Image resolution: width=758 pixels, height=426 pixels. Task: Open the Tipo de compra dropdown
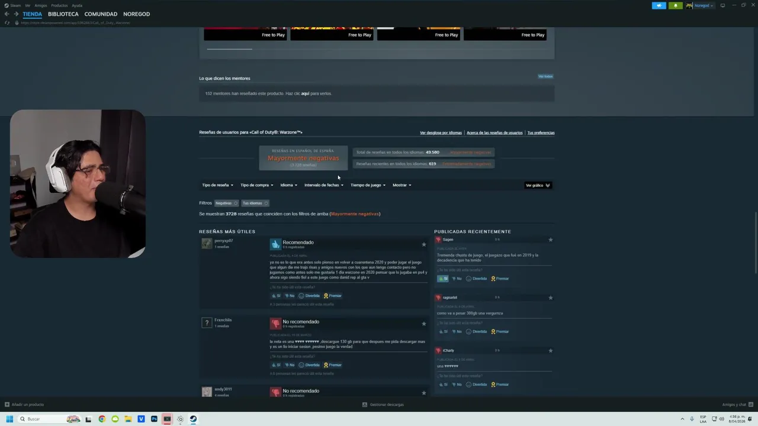coord(256,185)
